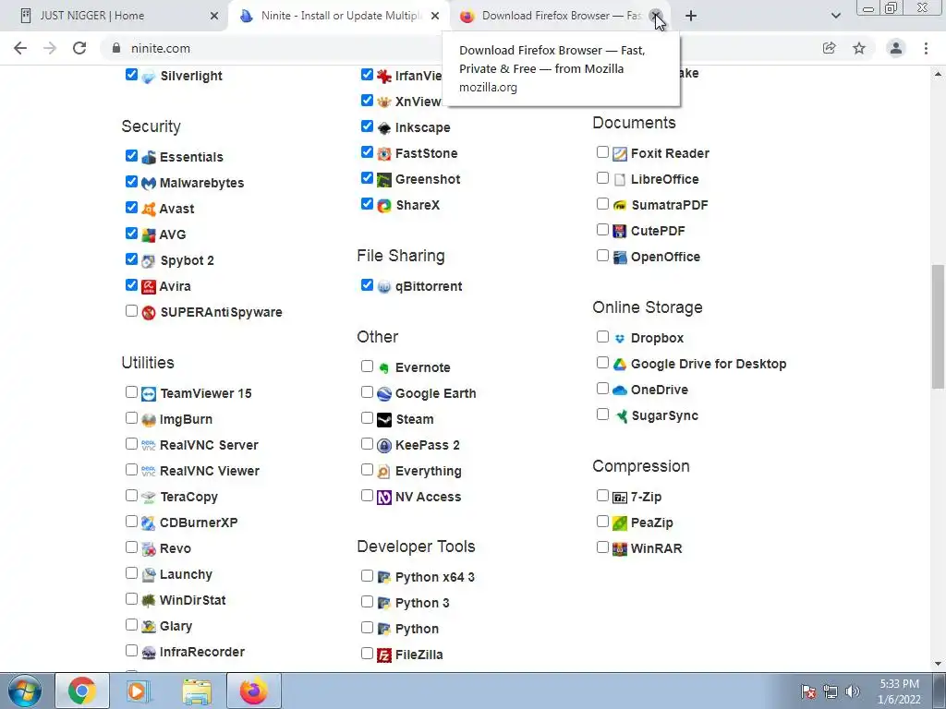Check the Python x64 3 checkbox
The height and width of the screenshot is (709, 946).
coord(367,576)
